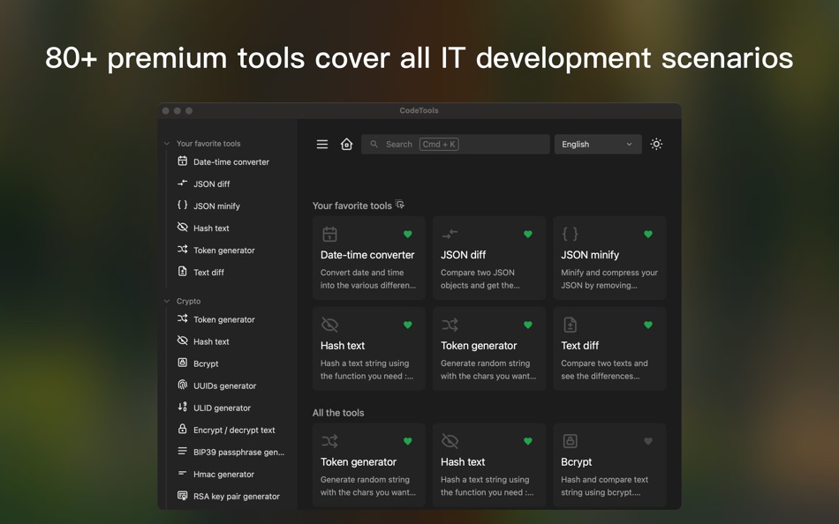Collapse the Crypto sidebar section
Image resolution: width=839 pixels, height=524 pixels.
(167, 302)
